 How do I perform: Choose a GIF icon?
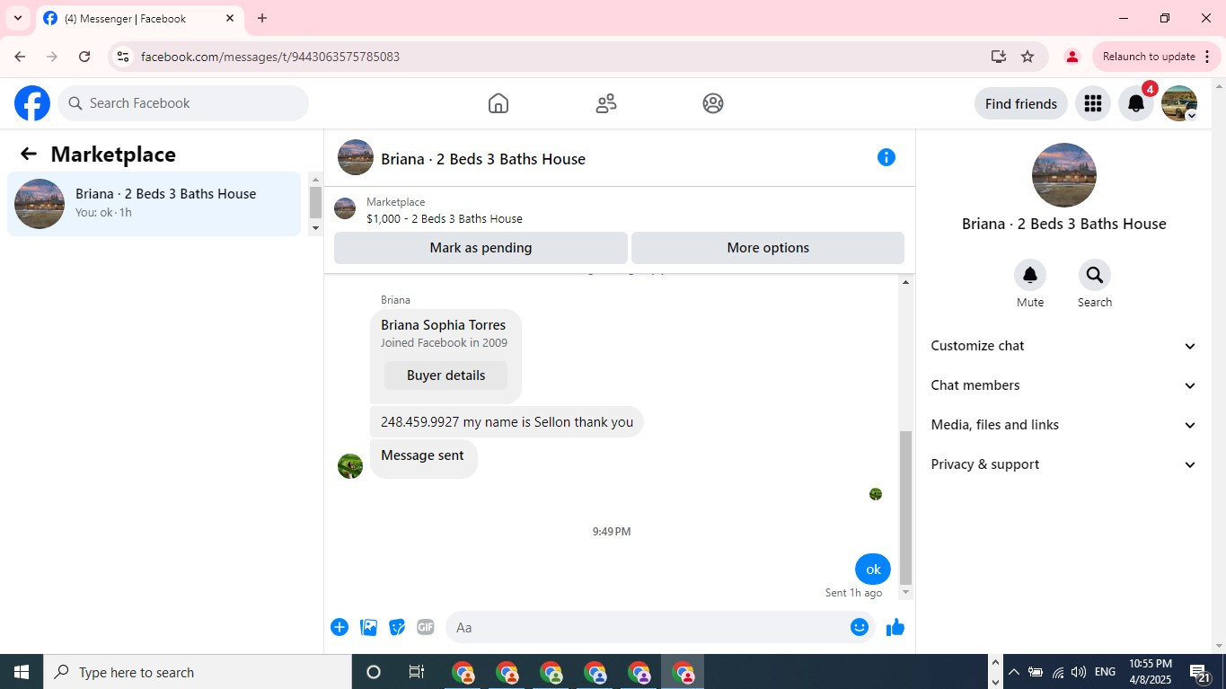pos(426,627)
